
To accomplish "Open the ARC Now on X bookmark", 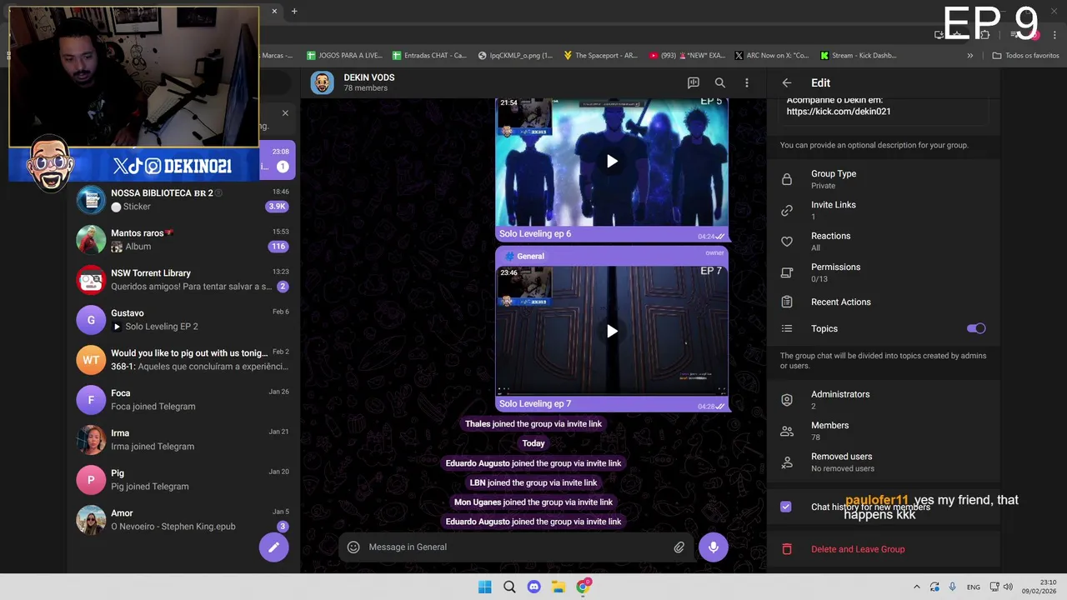I will point(771,56).
